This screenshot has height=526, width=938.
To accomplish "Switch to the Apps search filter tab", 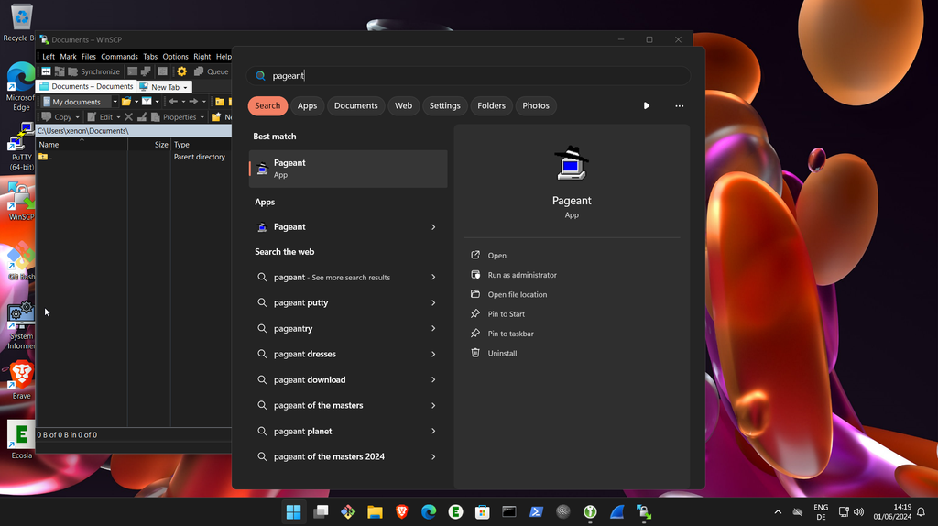I will 307,105.
